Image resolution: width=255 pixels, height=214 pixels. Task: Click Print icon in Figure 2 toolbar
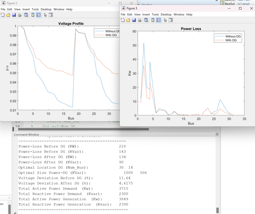[20, 15]
